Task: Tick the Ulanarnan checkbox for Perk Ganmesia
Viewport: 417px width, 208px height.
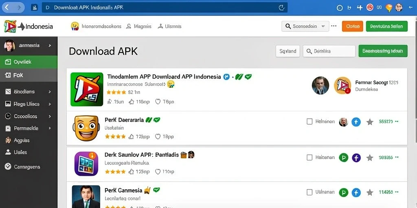Action: [309, 192]
